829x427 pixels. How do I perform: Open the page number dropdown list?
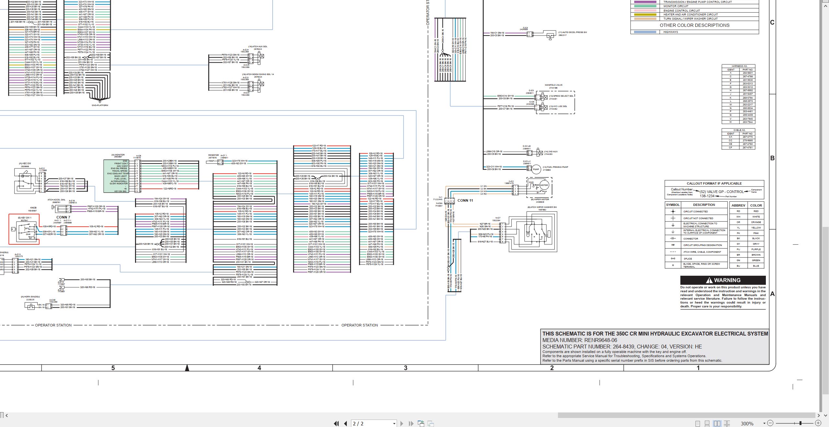tap(394, 423)
